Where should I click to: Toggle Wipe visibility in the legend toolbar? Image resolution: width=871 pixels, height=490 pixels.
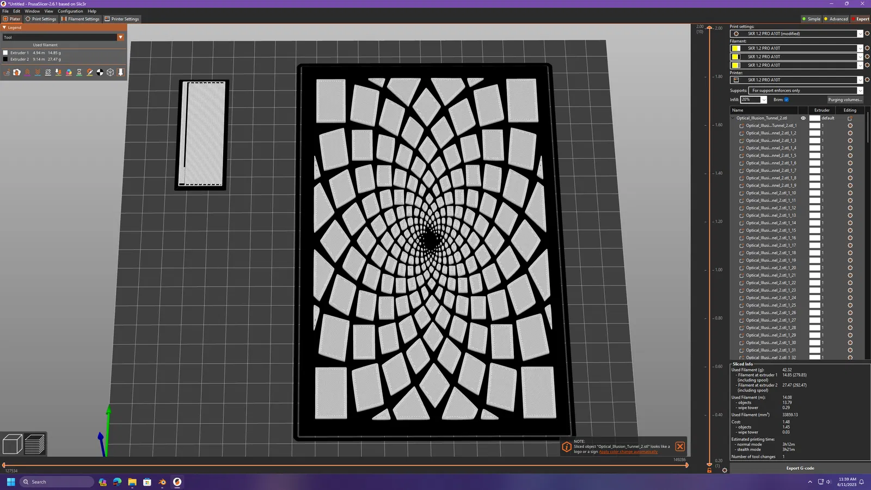(17, 72)
